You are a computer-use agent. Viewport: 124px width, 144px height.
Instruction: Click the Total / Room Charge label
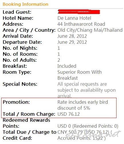[x=29, y=114]
